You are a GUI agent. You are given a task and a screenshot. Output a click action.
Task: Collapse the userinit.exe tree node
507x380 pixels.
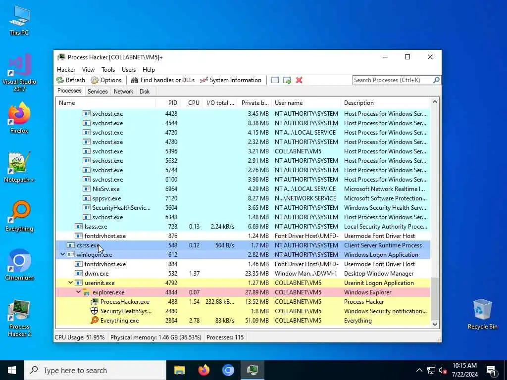coord(70,283)
